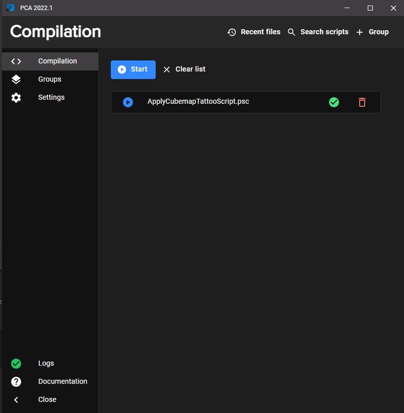Open Logs in the sidebar
The image size is (404, 413).
pos(50,363)
